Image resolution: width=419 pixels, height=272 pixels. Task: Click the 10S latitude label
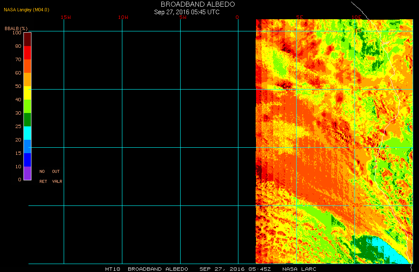pos(356,89)
